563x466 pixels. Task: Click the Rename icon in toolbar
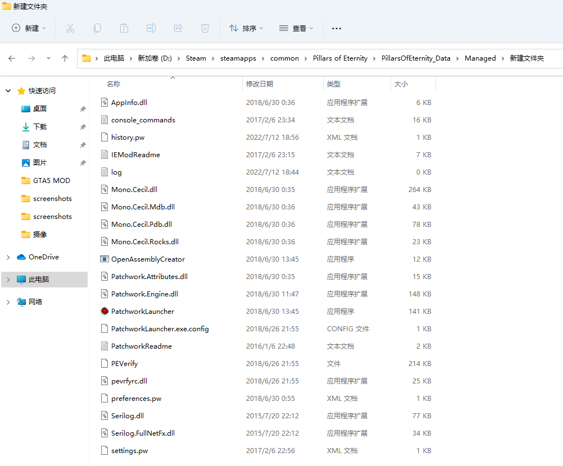tap(151, 28)
